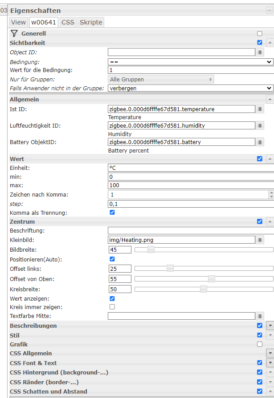
Task: Switch to the View tab
Action: [x=18, y=22]
